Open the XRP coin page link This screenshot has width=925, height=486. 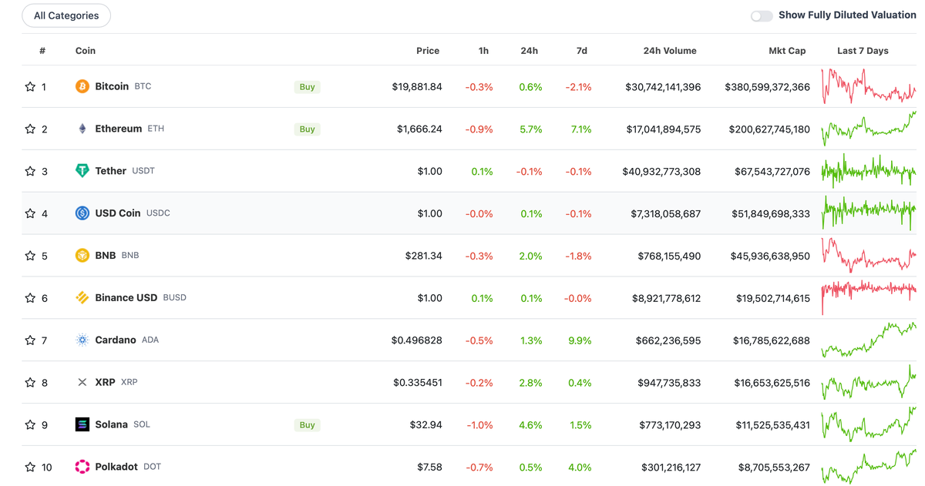[105, 382]
